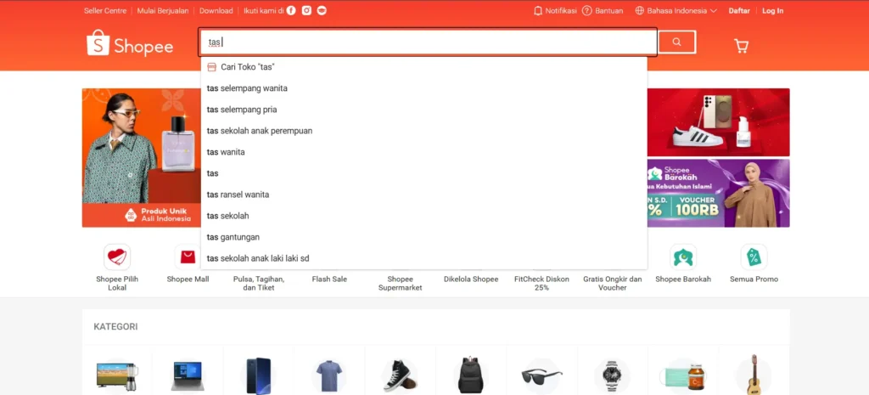Screen dimensions: 869x395
Task: Open the Shopee Barokah purple banner
Action: 718,193
